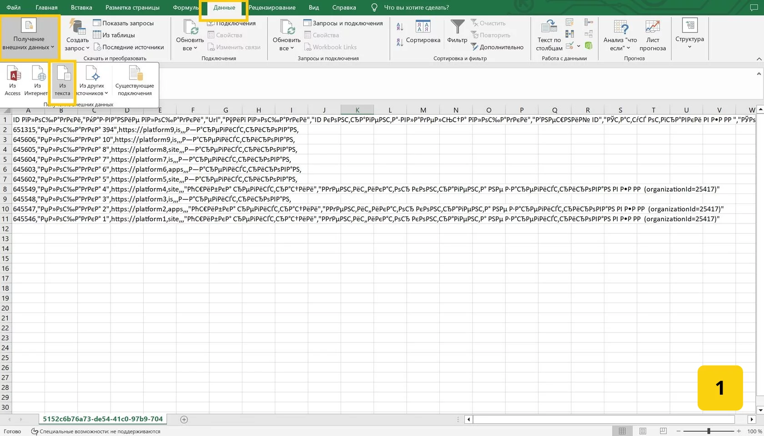Image resolution: width=764 pixels, height=436 pixels.
Task: Switch to the Данные ribbon tab
Action: click(224, 8)
